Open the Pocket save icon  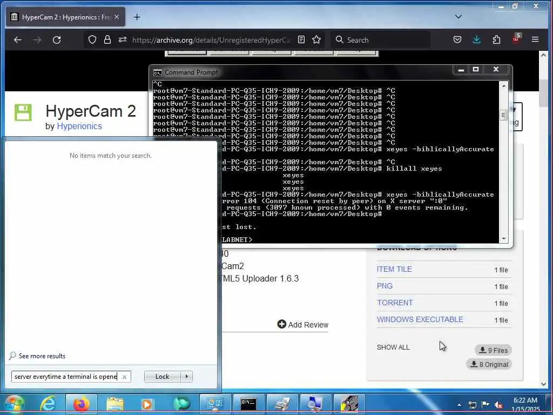[x=457, y=40]
